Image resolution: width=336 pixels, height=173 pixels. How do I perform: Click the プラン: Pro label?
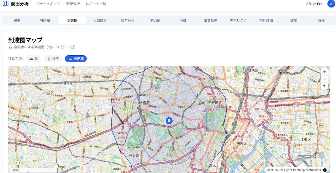[x=314, y=4]
